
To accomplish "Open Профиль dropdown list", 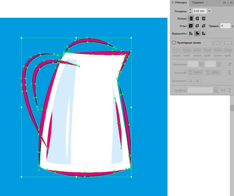I will [x=216, y=90].
